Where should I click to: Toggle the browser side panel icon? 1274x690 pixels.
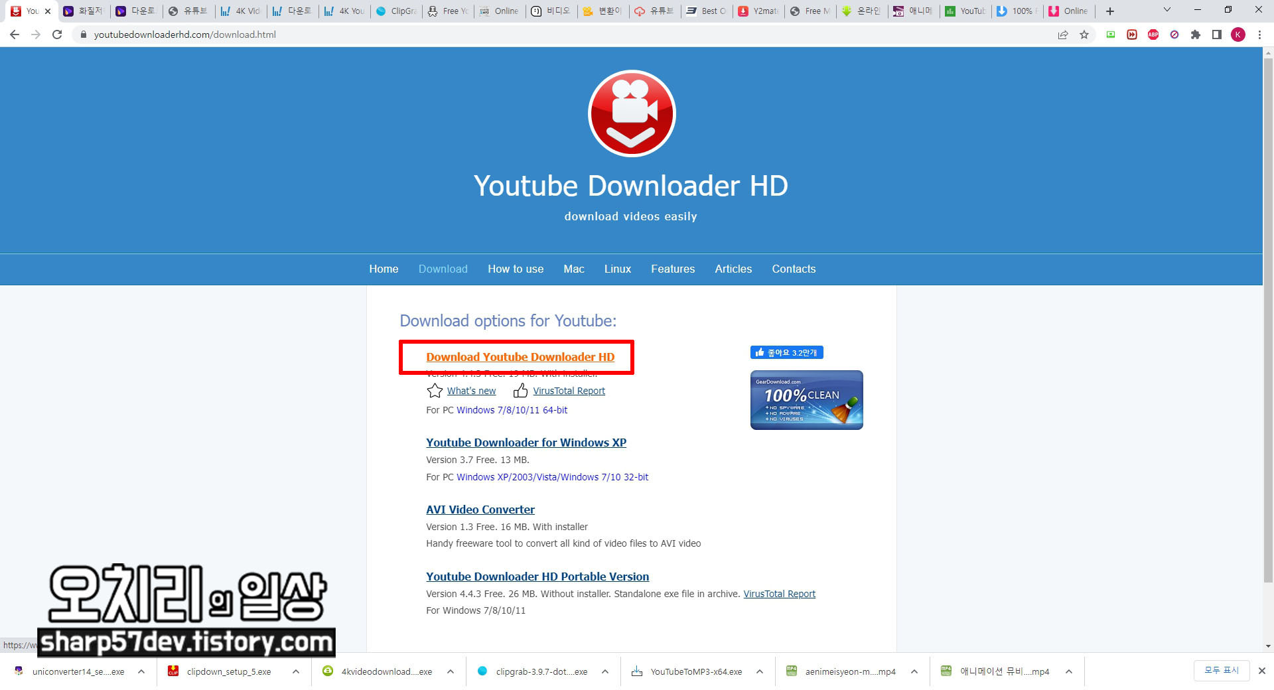[1217, 34]
